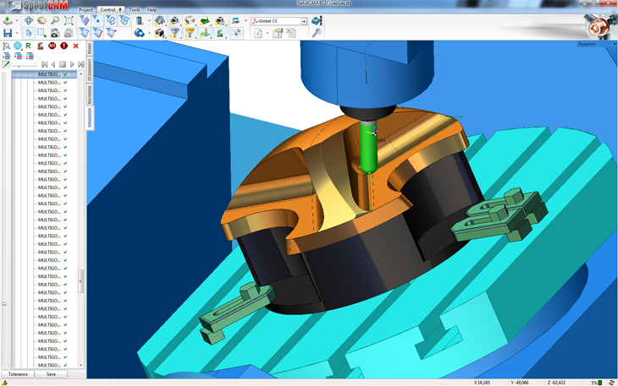Click the Tolerance button
This screenshot has height=386, width=618.
tap(18, 374)
